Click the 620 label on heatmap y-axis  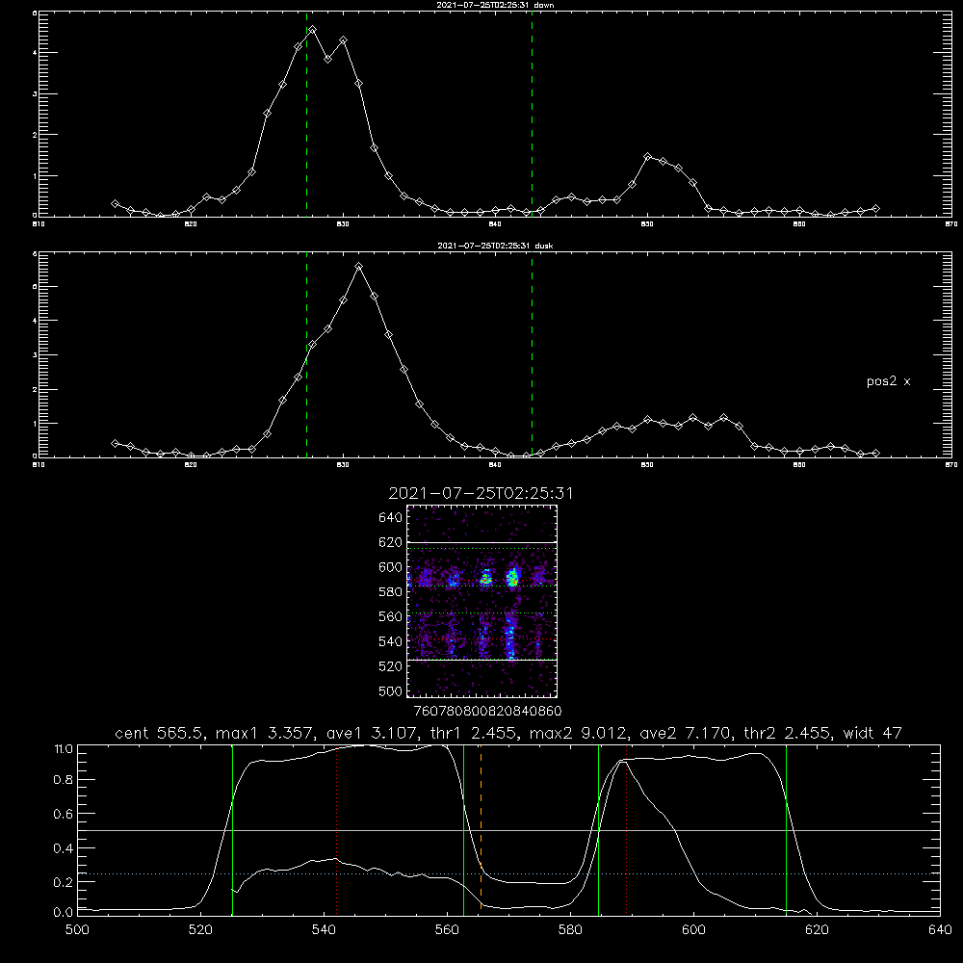pos(391,542)
